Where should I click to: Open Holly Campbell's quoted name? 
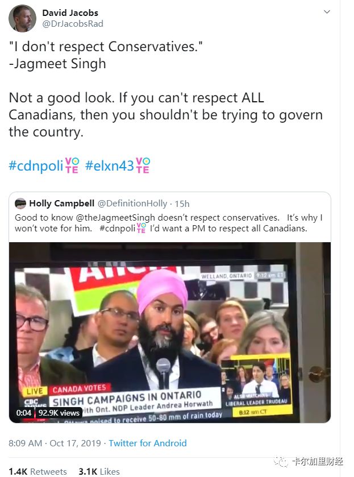(x=62, y=203)
